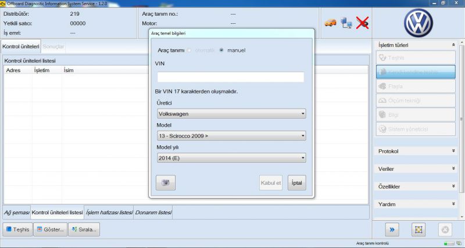Click İptal to cancel the dialog
The image size is (465, 248).
pyautogui.click(x=297, y=183)
